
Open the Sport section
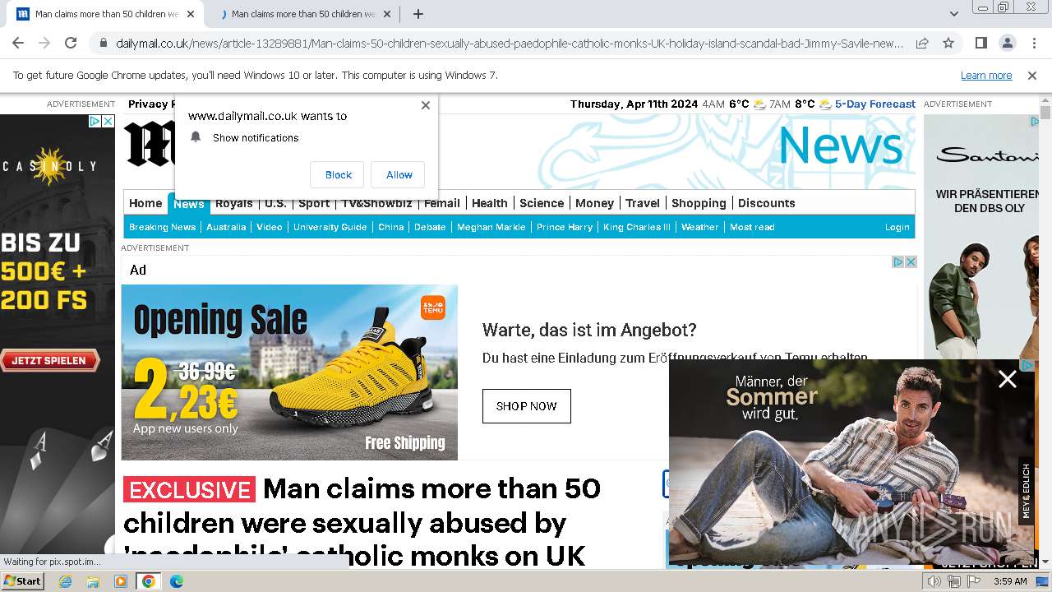click(314, 203)
